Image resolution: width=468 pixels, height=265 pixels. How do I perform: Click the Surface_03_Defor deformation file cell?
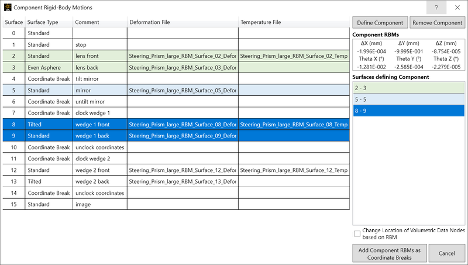(x=183, y=67)
